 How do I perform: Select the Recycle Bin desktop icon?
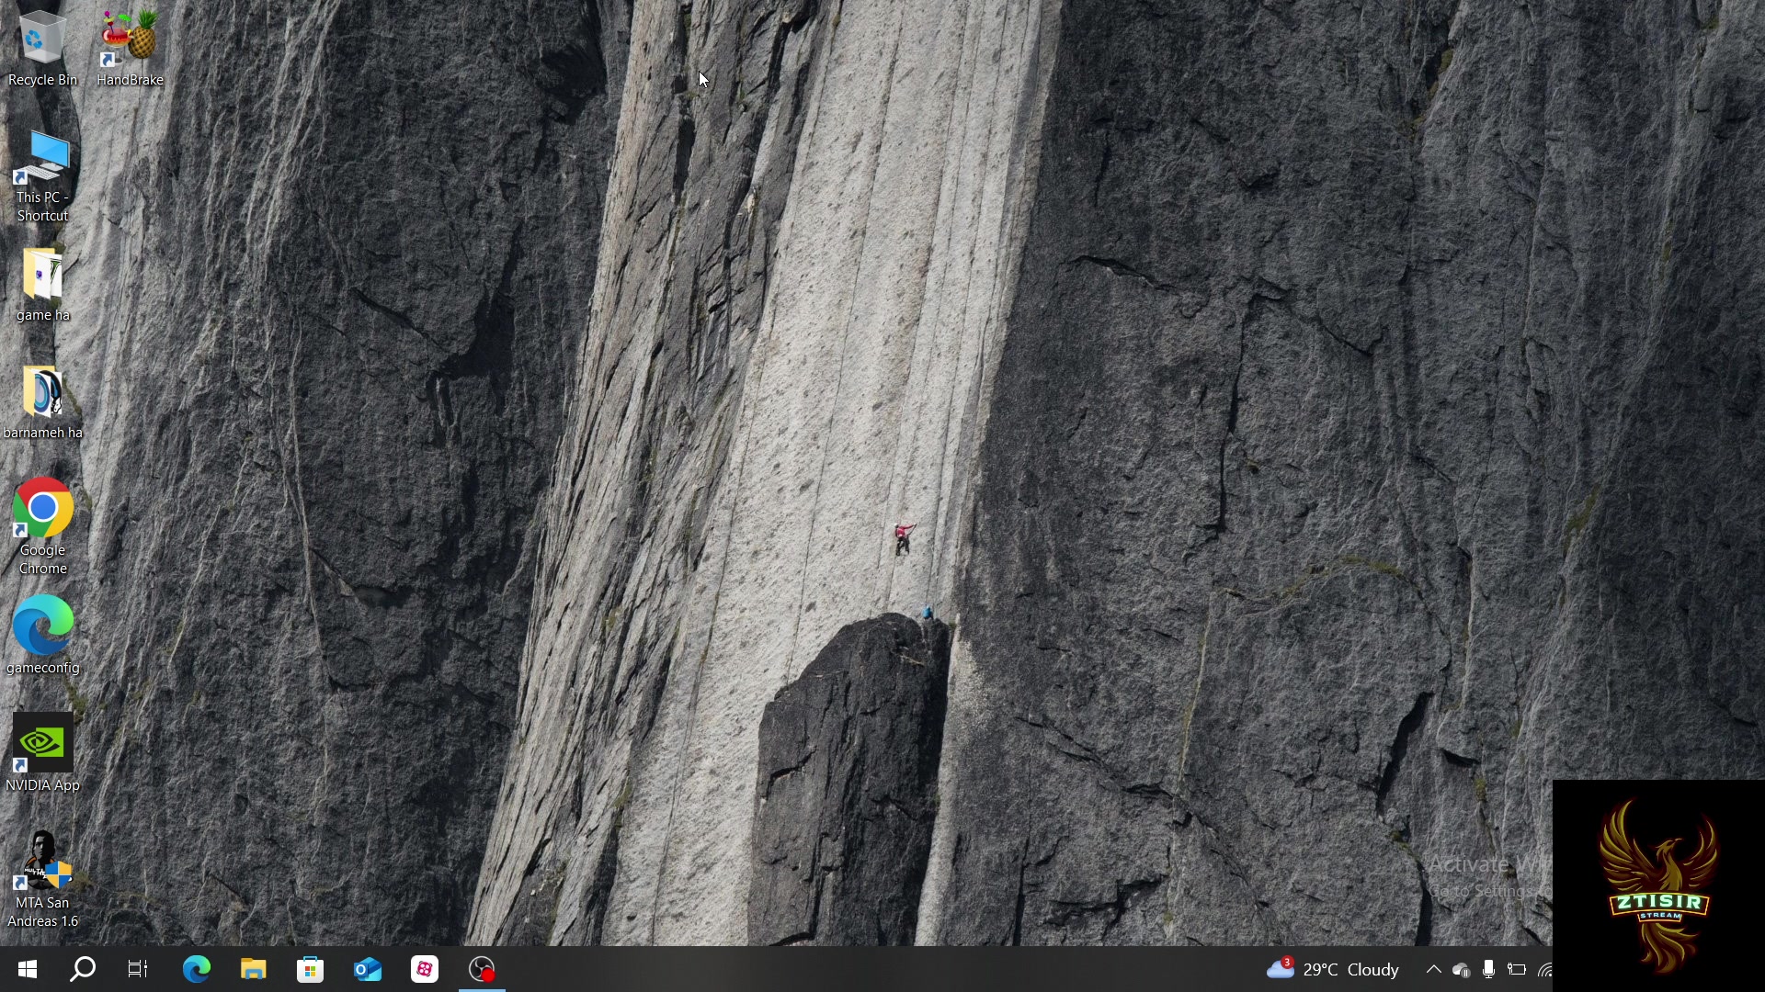pyautogui.click(x=42, y=49)
